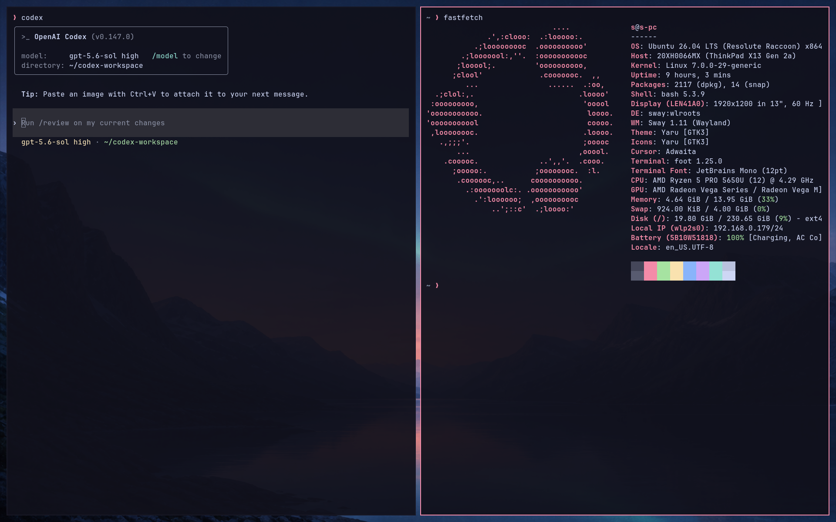The image size is (836, 522).
Task: Click the Memory usage line showing 33%
Action: 705,200
